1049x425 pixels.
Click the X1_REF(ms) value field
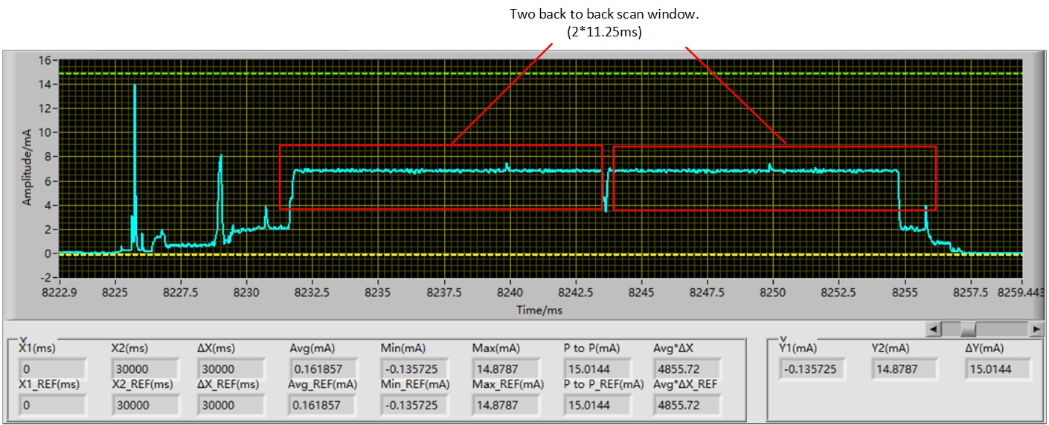click(52, 405)
